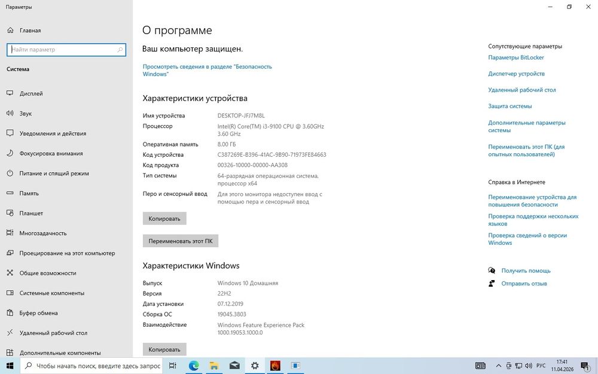The image size is (598, 374).
Task: Open the Диспетчер устройств link
Action: point(517,74)
